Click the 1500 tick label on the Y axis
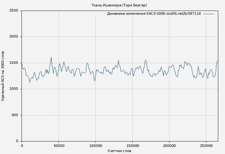225x154 pixels. pos(14,63)
